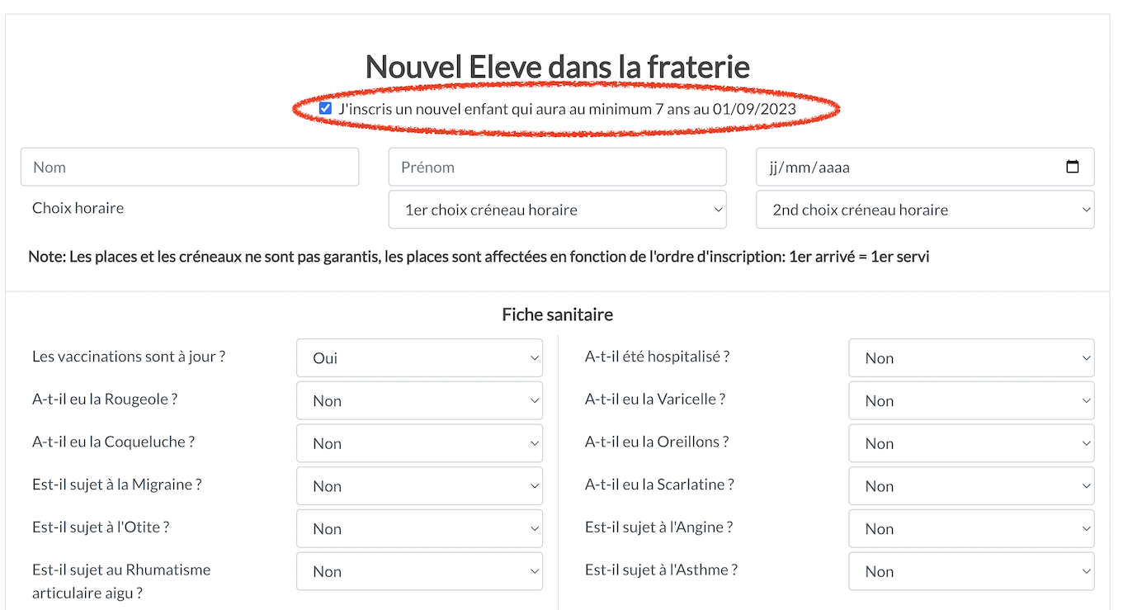This screenshot has width=1123, height=610.
Task: Open the Asthme dropdown
Action: (971, 571)
